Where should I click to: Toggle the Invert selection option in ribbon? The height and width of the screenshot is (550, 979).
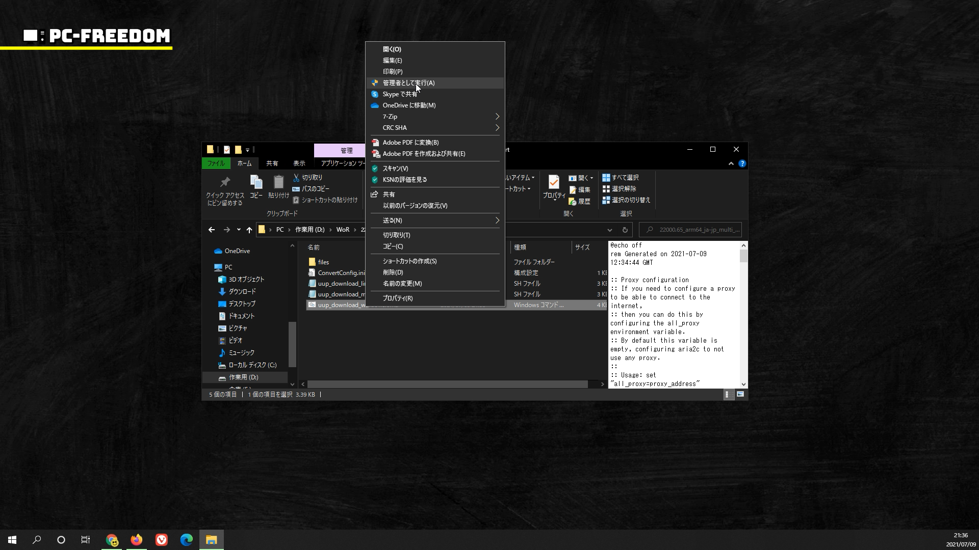coord(626,200)
